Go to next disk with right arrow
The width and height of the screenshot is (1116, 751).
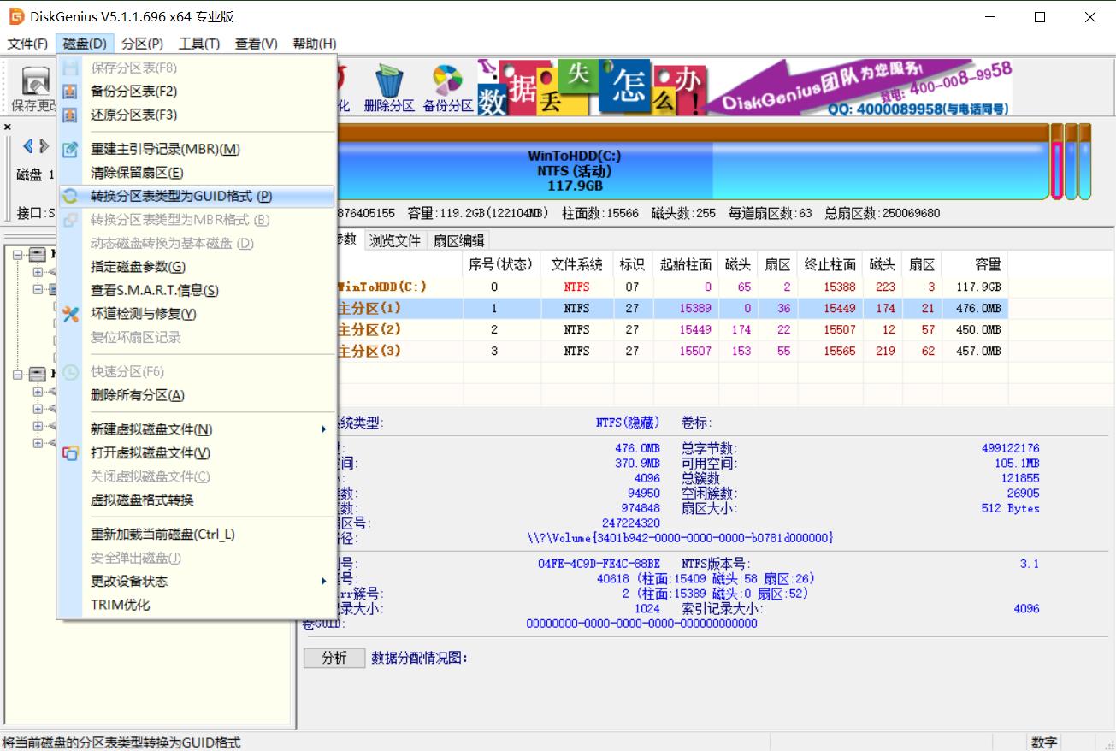pyautogui.click(x=44, y=146)
